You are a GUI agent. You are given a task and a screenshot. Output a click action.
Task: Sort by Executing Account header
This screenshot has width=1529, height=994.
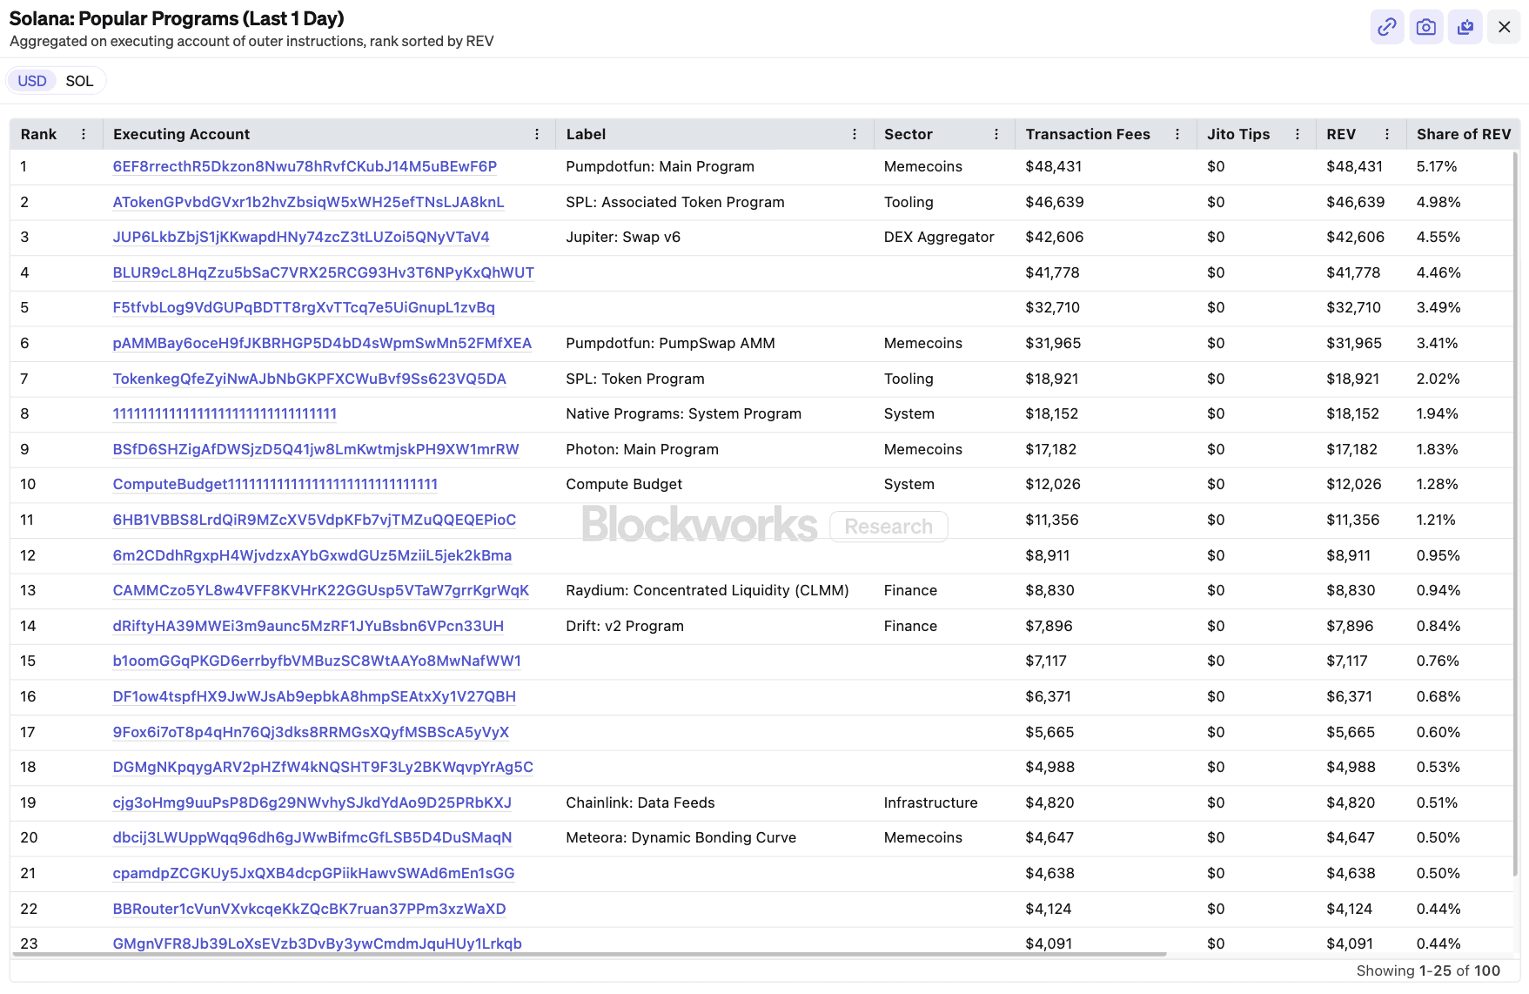pyautogui.click(x=181, y=134)
